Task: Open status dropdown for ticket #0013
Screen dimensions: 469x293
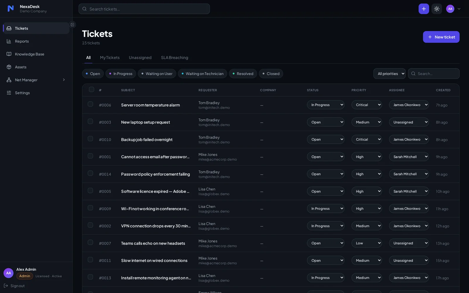Action: pyautogui.click(x=325, y=278)
